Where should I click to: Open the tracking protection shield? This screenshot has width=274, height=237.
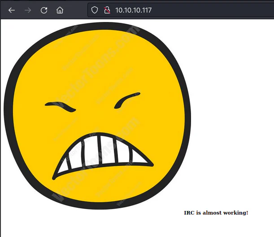[95, 10]
